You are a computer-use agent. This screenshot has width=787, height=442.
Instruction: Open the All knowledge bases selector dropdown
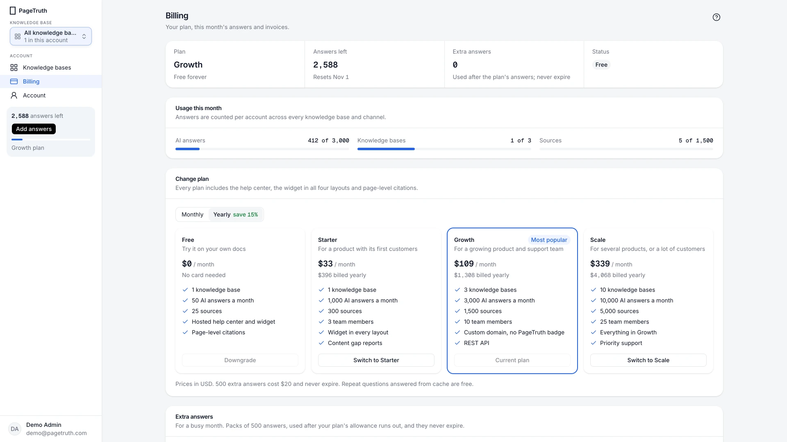[51, 36]
